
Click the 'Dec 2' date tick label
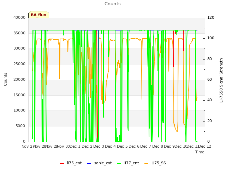pos(87,146)
